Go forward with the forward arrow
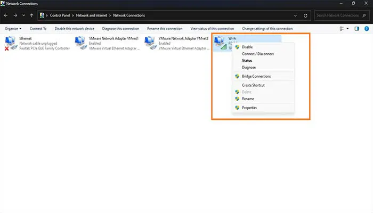The image size is (373, 213). tap(15, 15)
